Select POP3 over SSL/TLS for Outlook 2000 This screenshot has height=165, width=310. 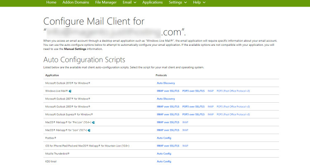pos(193,106)
